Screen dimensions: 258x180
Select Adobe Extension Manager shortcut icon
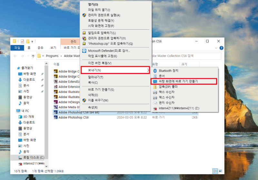pos(56,86)
